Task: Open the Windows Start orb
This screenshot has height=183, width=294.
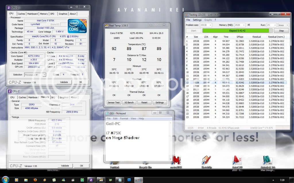Action: coord(5,180)
